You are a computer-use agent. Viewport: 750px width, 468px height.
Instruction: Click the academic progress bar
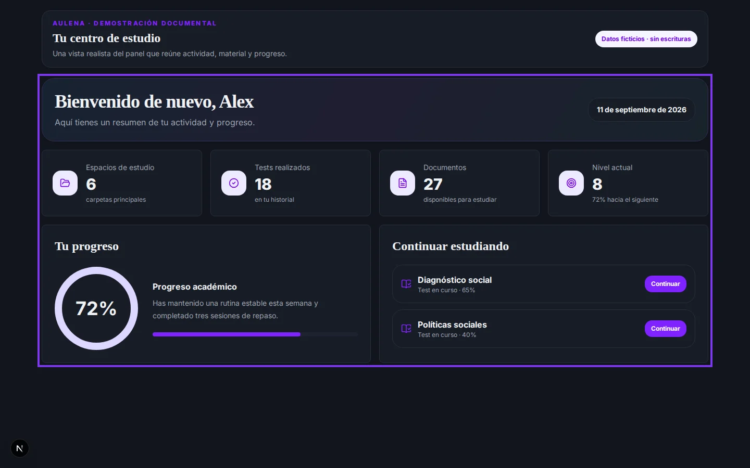click(x=255, y=334)
